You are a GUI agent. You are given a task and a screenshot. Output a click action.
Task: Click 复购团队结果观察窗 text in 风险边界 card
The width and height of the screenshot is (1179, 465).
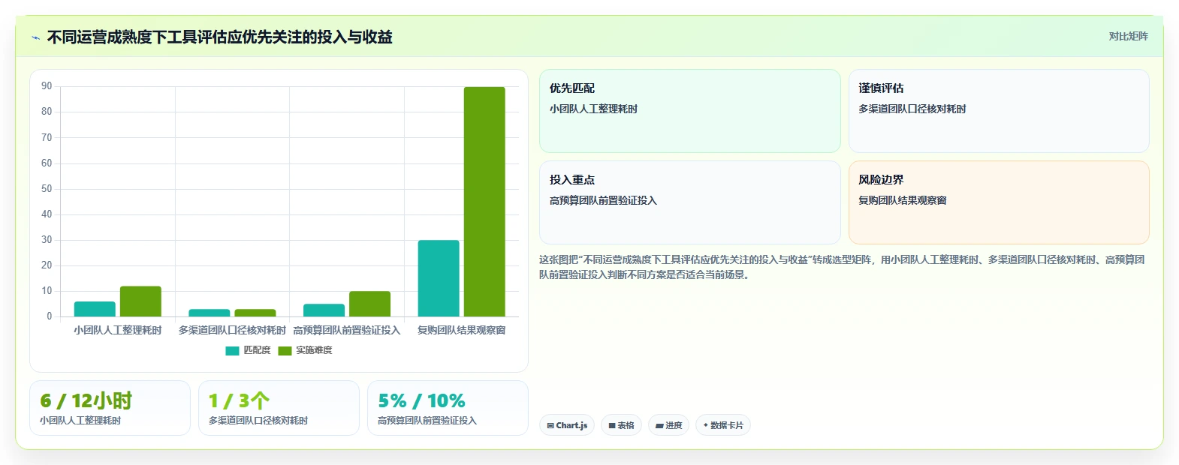point(903,200)
